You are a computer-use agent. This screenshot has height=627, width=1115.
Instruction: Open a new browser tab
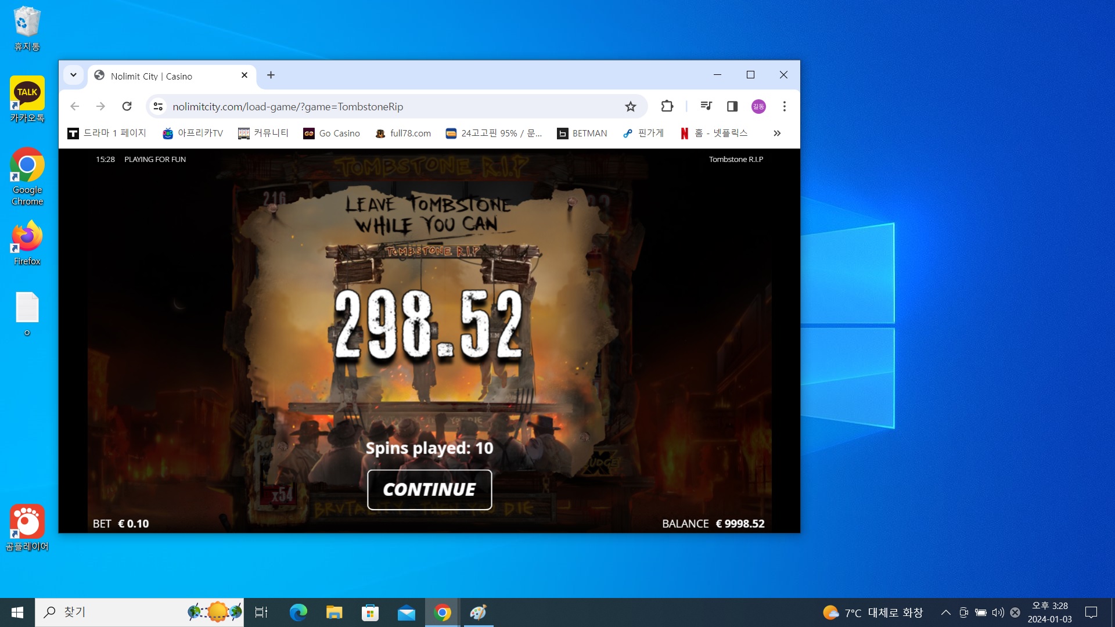point(271,75)
